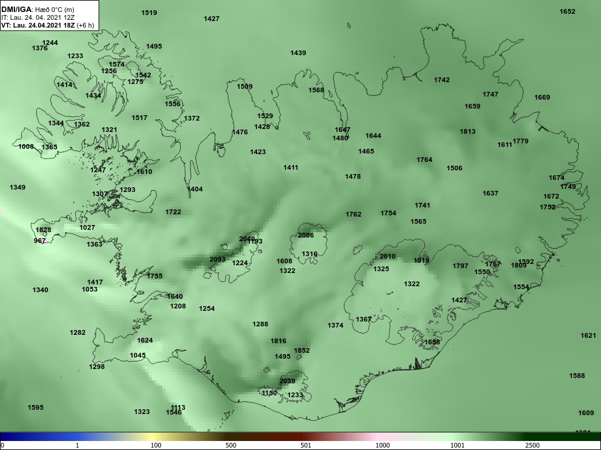Viewport: 601px width, 450px height.
Task: Select the map value 1053
Action: coord(90,289)
